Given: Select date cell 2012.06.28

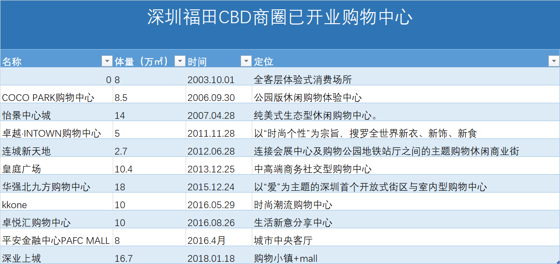Looking at the screenshot, I should pyautogui.click(x=219, y=148).
